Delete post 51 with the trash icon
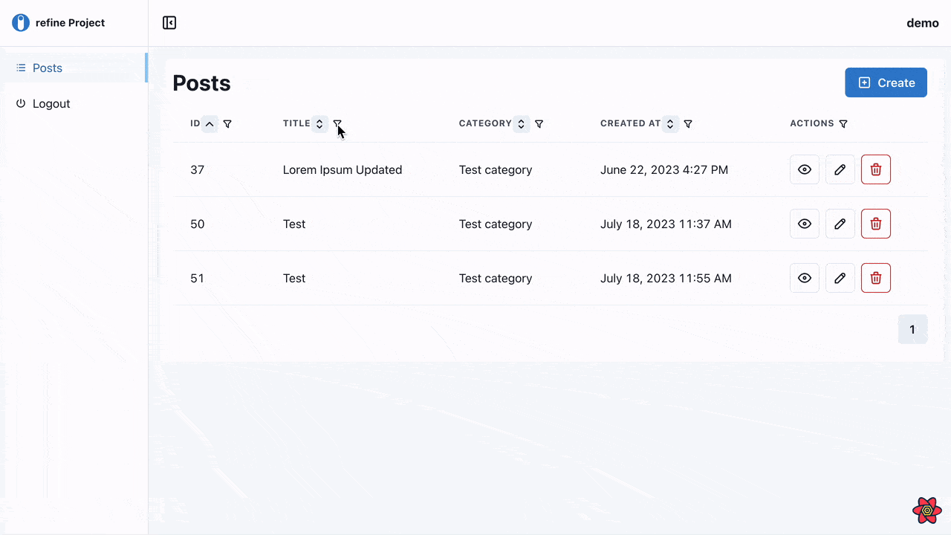 (x=876, y=278)
